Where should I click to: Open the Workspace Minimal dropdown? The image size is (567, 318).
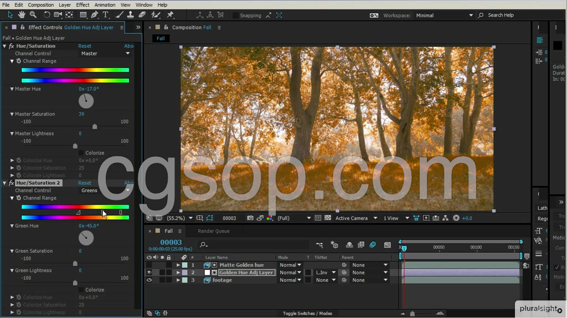[x=444, y=15]
